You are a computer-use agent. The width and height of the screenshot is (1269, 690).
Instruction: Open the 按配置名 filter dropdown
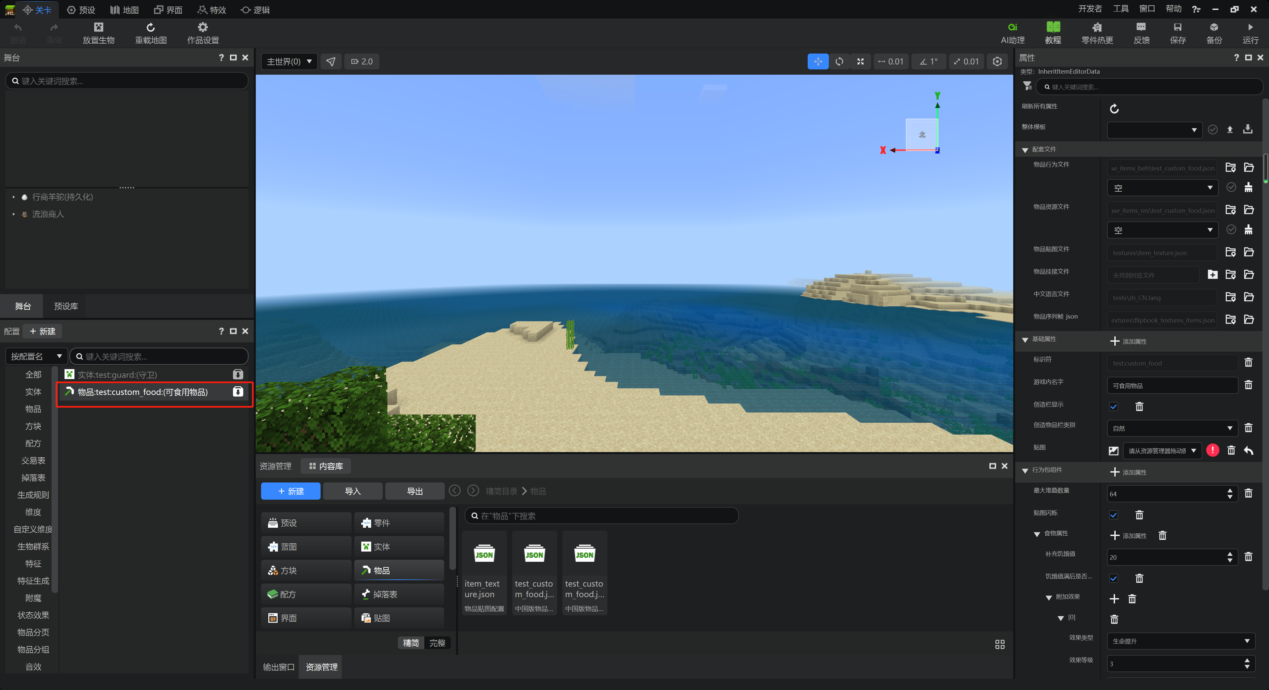click(36, 357)
